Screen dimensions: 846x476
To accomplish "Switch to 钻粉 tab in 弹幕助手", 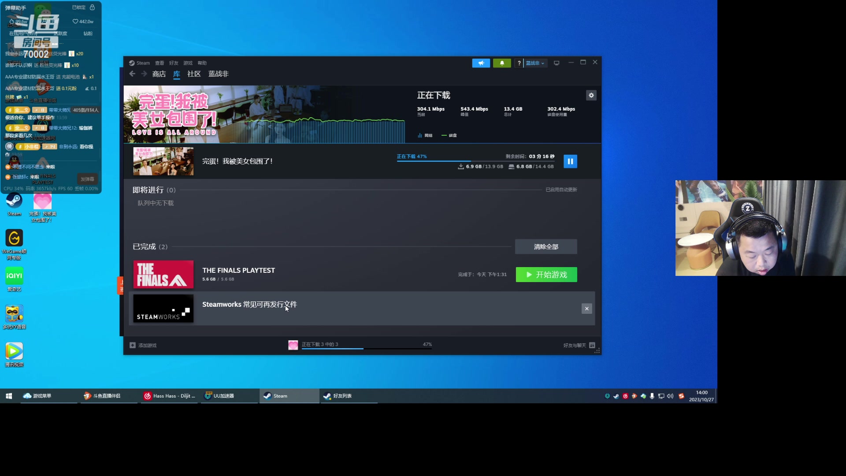I will pyautogui.click(x=88, y=33).
